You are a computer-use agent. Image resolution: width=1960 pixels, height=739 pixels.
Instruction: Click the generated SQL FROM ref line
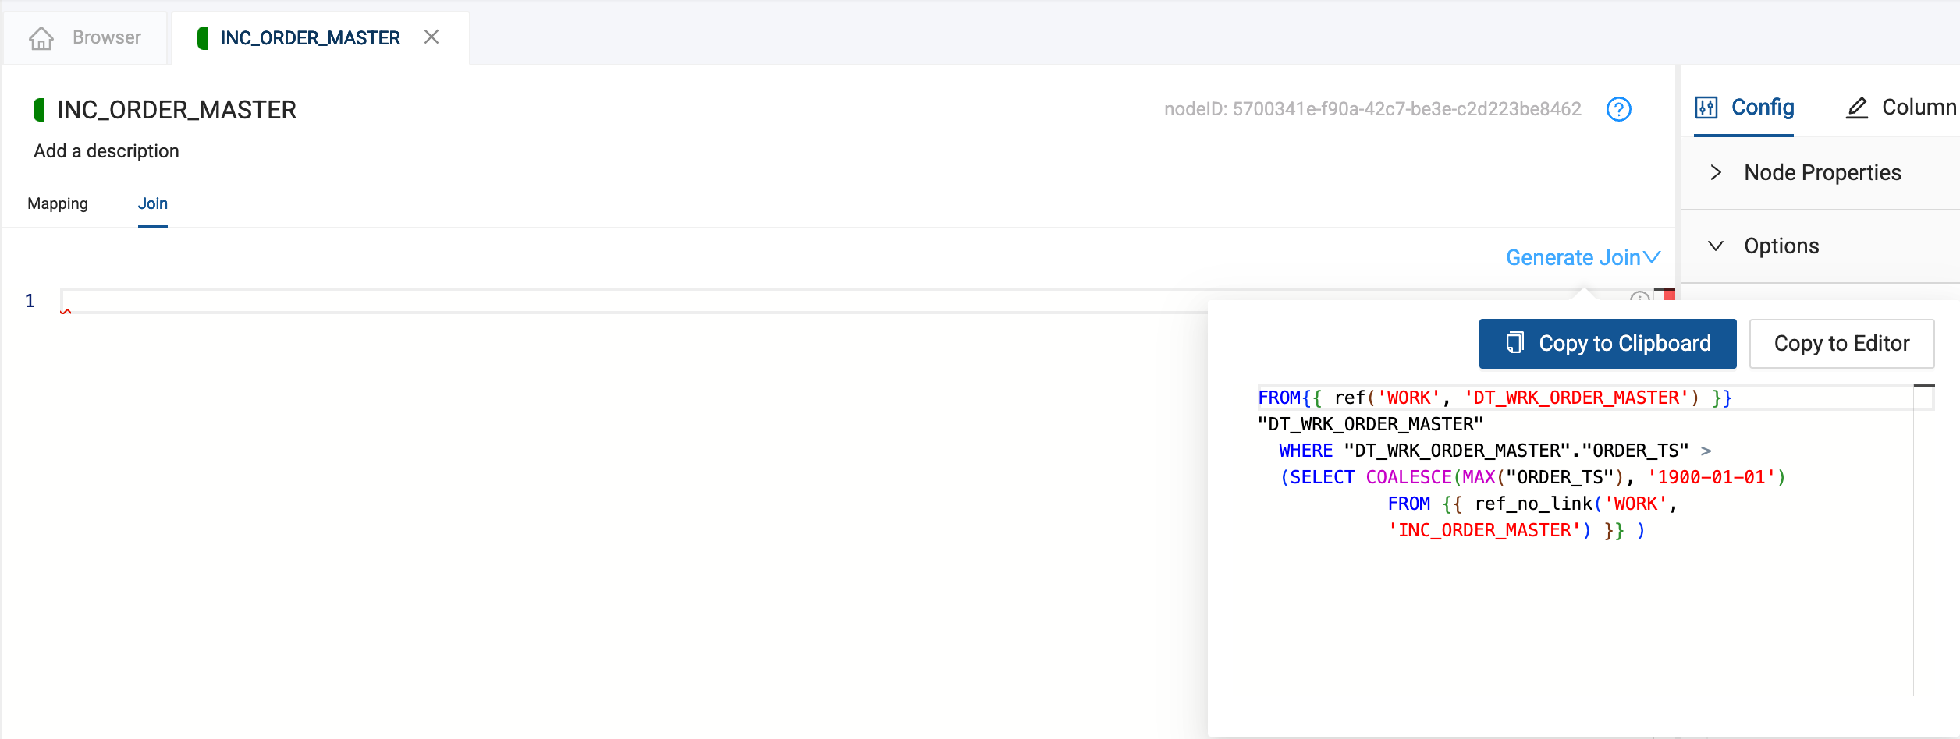click(1494, 398)
